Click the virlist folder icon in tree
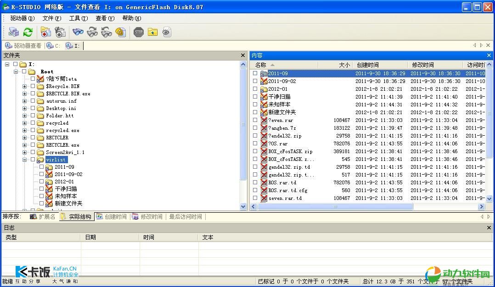495x287 pixels. 40,160
